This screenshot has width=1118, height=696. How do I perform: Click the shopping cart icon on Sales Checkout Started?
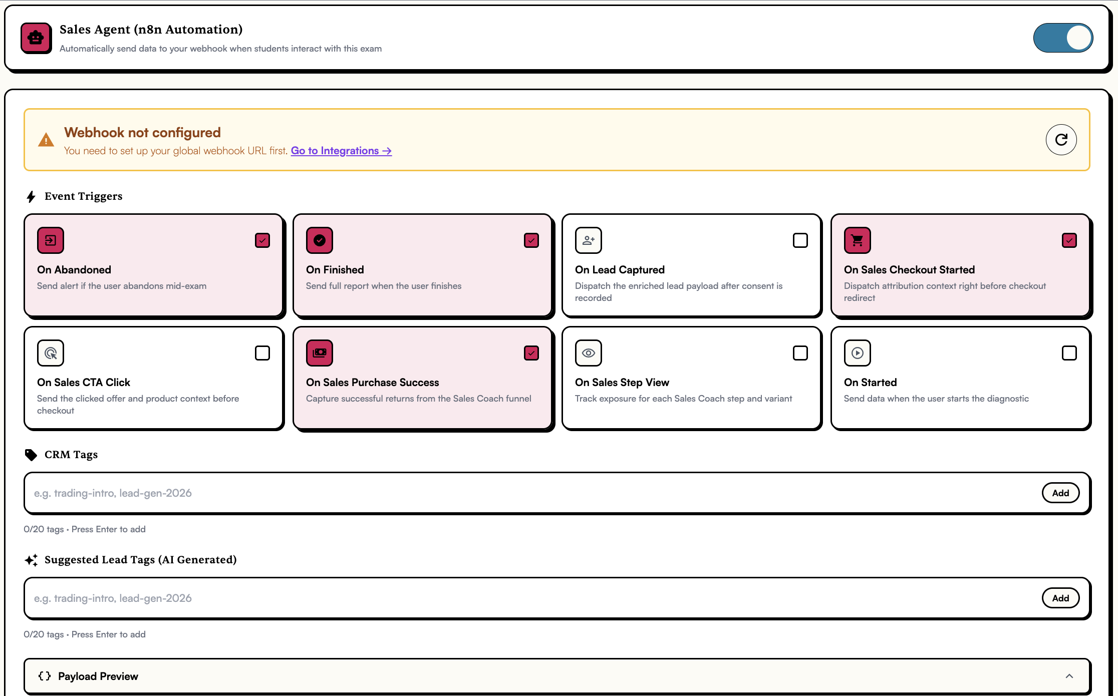click(x=857, y=240)
